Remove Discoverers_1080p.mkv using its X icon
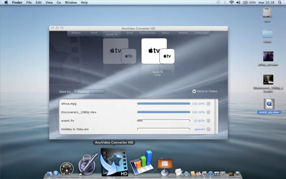286x179 pixels. click(209, 112)
